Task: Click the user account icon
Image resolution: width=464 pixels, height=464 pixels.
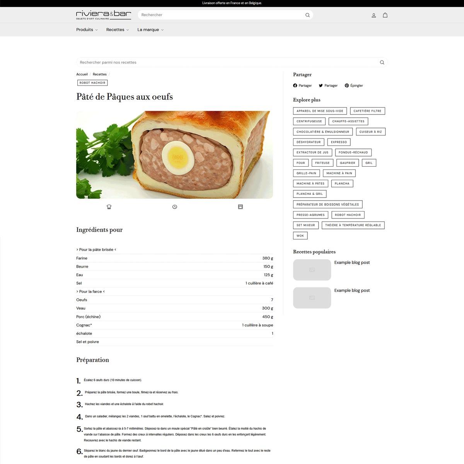Action: coord(374,15)
